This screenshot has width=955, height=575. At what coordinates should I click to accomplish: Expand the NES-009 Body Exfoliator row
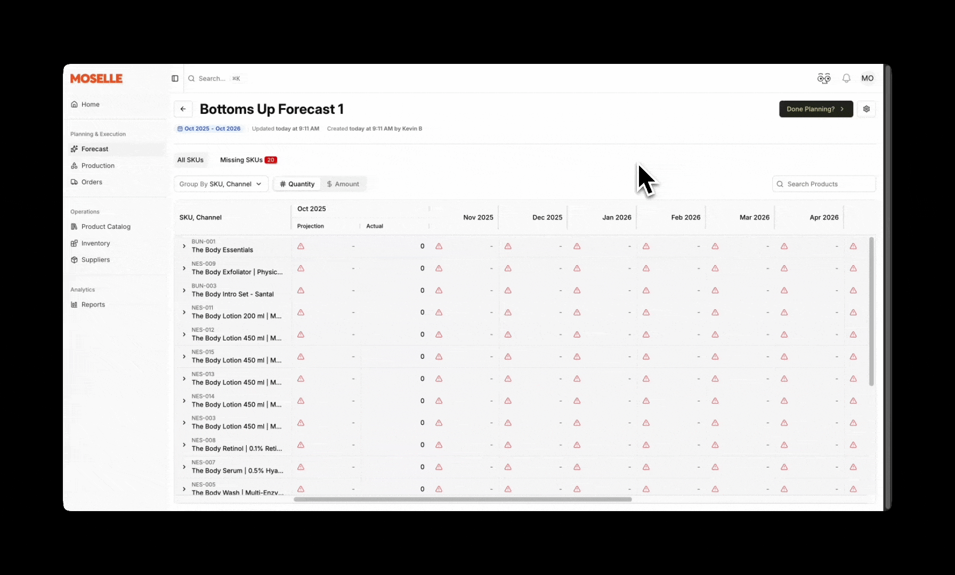coord(184,268)
